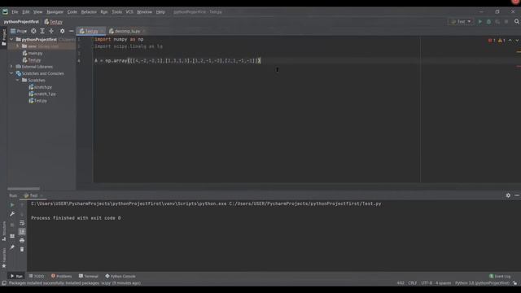Toggle tool window bars icon in status bar

pos(3,283)
